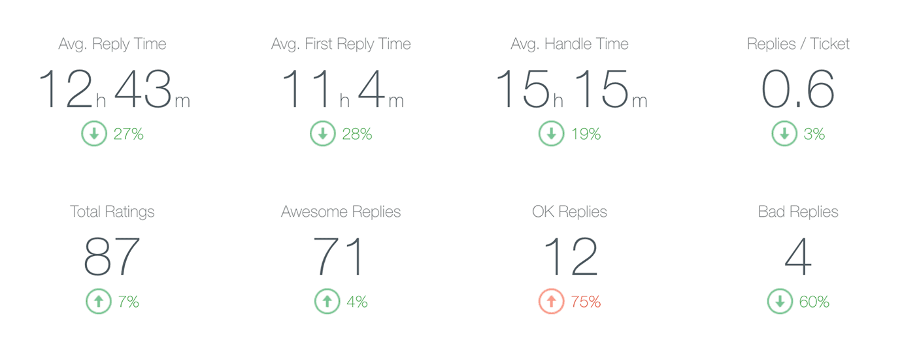Click the green up arrow under Total Ratings
The image size is (902, 350).
pyautogui.click(x=99, y=302)
